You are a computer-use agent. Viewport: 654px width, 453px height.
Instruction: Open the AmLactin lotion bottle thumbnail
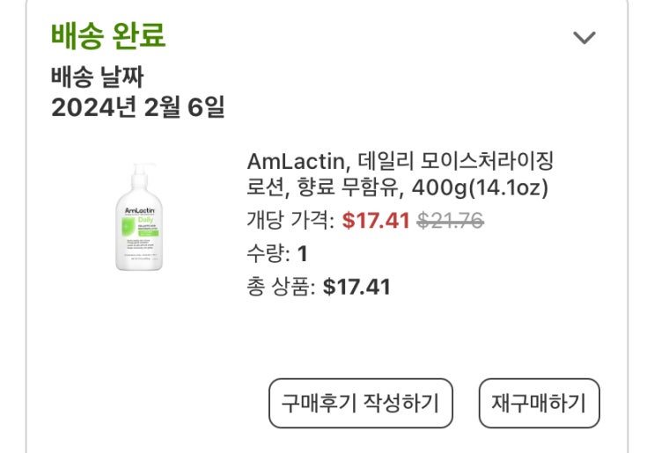point(138,216)
